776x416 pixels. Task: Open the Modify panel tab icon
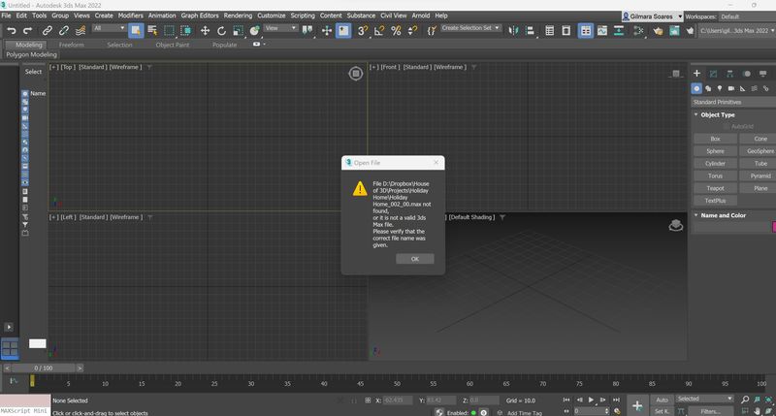[x=713, y=74]
